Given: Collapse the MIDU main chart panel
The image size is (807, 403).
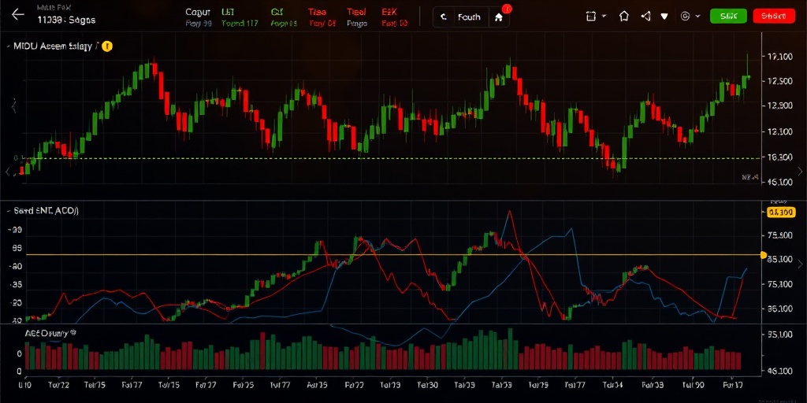Looking at the screenshot, I should click(x=8, y=46).
